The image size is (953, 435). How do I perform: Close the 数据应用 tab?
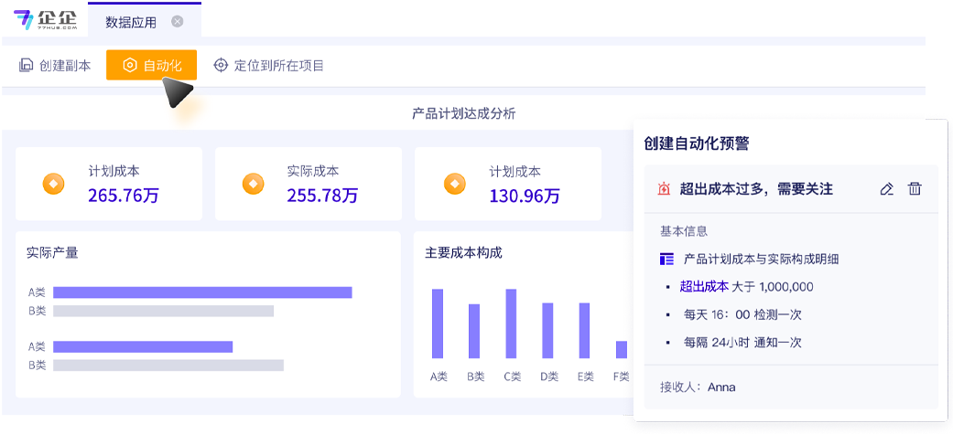click(178, 21)
